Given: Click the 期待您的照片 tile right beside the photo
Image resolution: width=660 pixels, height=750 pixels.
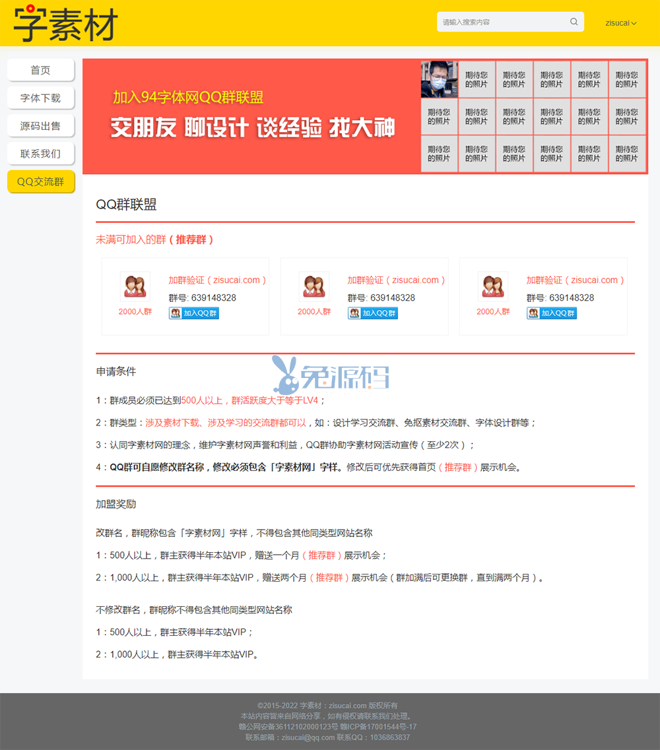Looking at the screenshot, I should point(477,79).
